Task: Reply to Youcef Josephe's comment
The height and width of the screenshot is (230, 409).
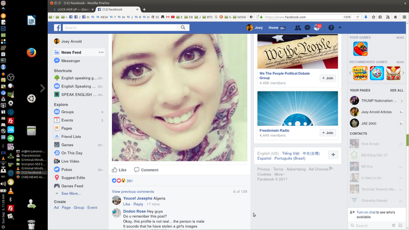Action: click(138, 204)
